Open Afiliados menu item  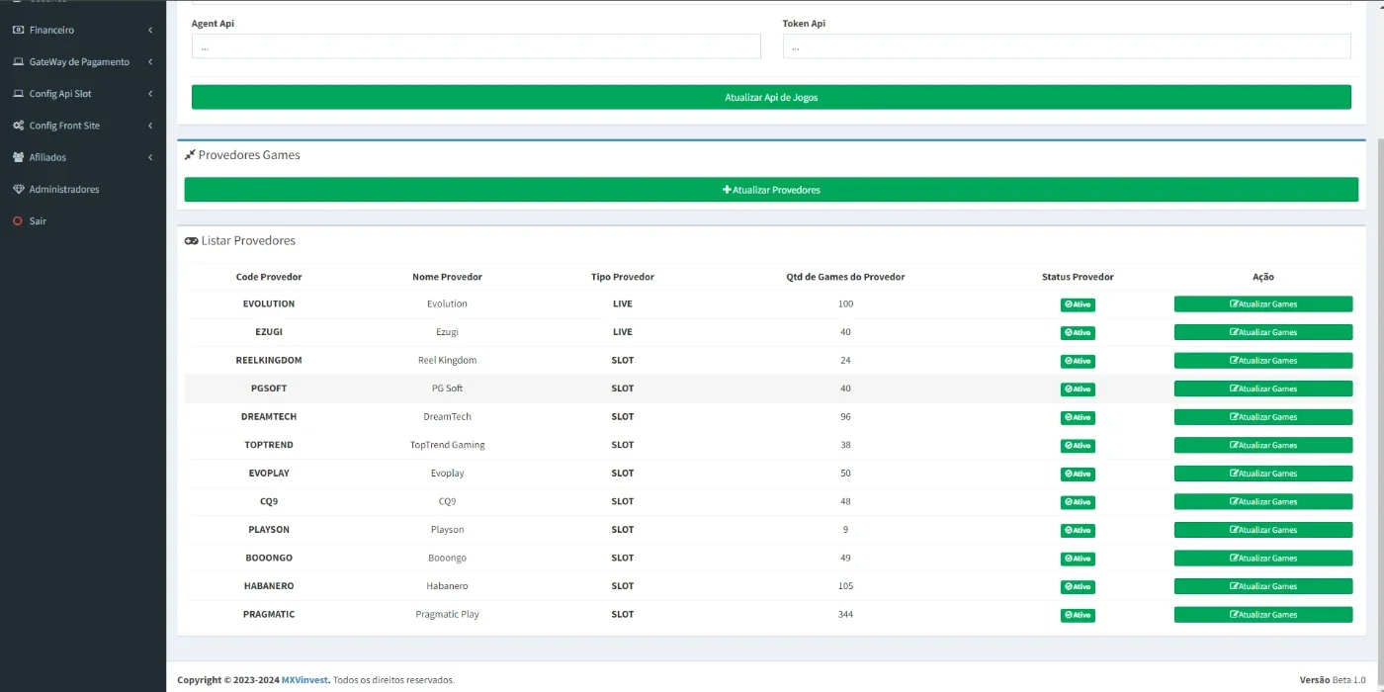83,157
